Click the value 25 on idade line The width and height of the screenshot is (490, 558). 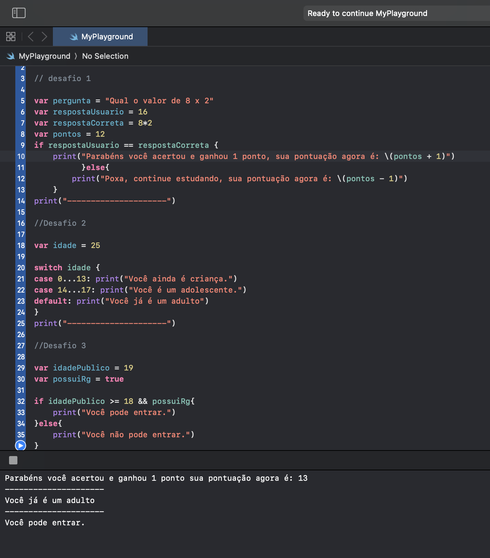click(95, 245)
